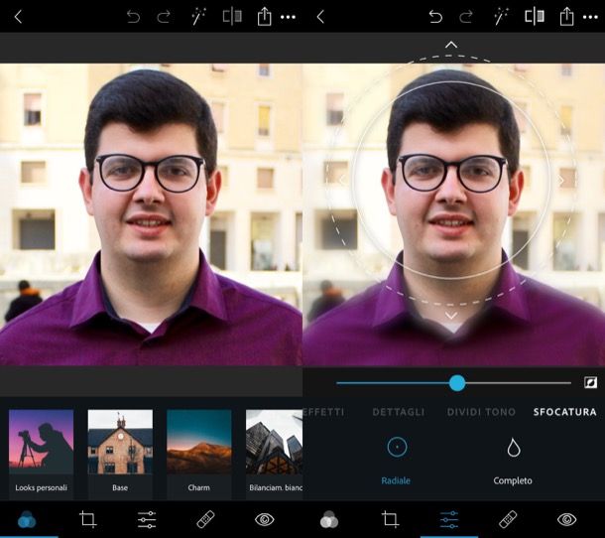Toggle invert blur icon beside slider

pos(591,383)
